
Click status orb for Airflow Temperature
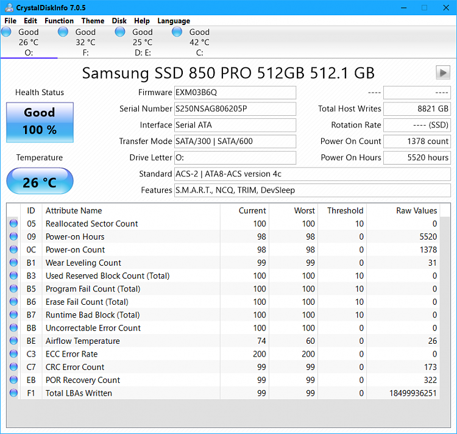click(13, 341)
